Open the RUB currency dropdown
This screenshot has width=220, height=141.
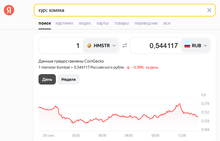click(x=195, y=45)
